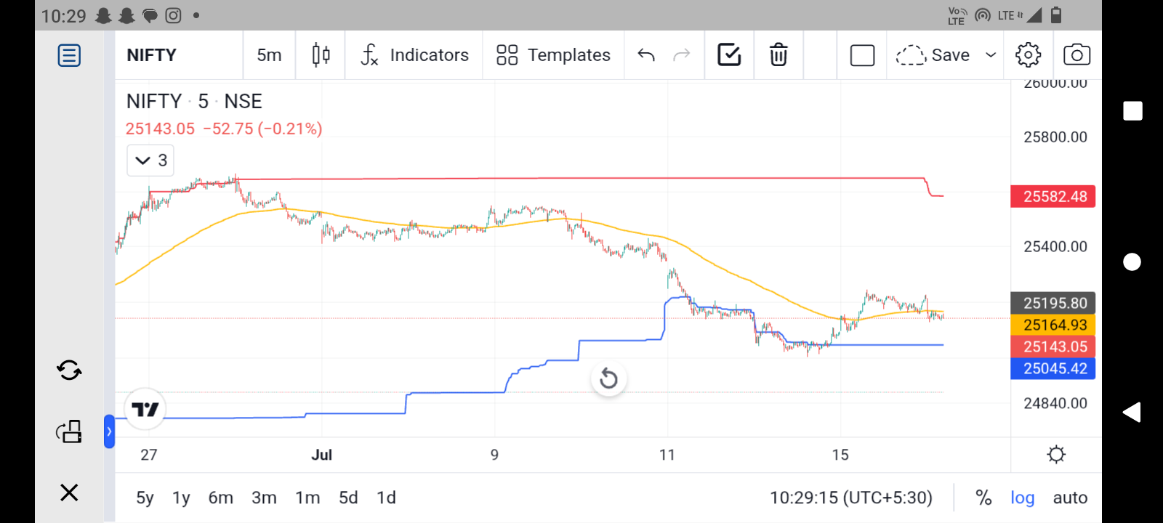The width and height of the screenshot is (1163, 523).
Task: Open the hamburger menu icon
Action: coord(69,55)
